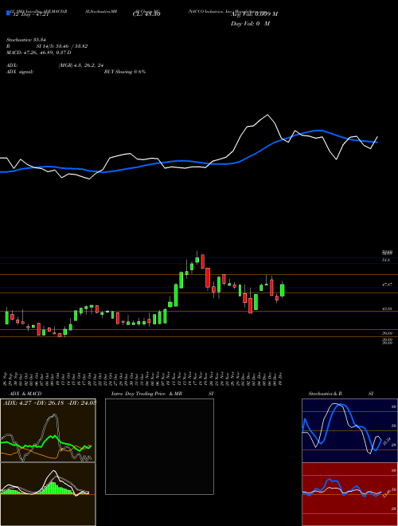The image size is (398, 526).
Task: Click the 'ADX: 4.27 +DY: 26.18 -DY: 24.03' header
Action: pyautogui.click(x=49, y=402)
